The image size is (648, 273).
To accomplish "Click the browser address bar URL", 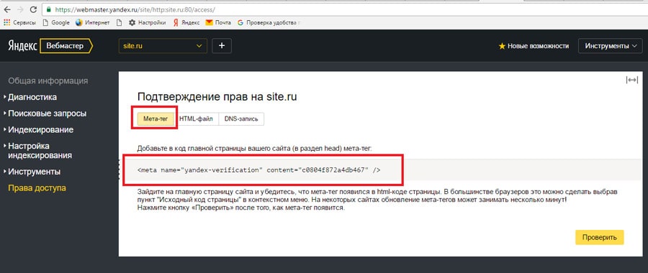I will pyautogui.click(x=135, y=9).
